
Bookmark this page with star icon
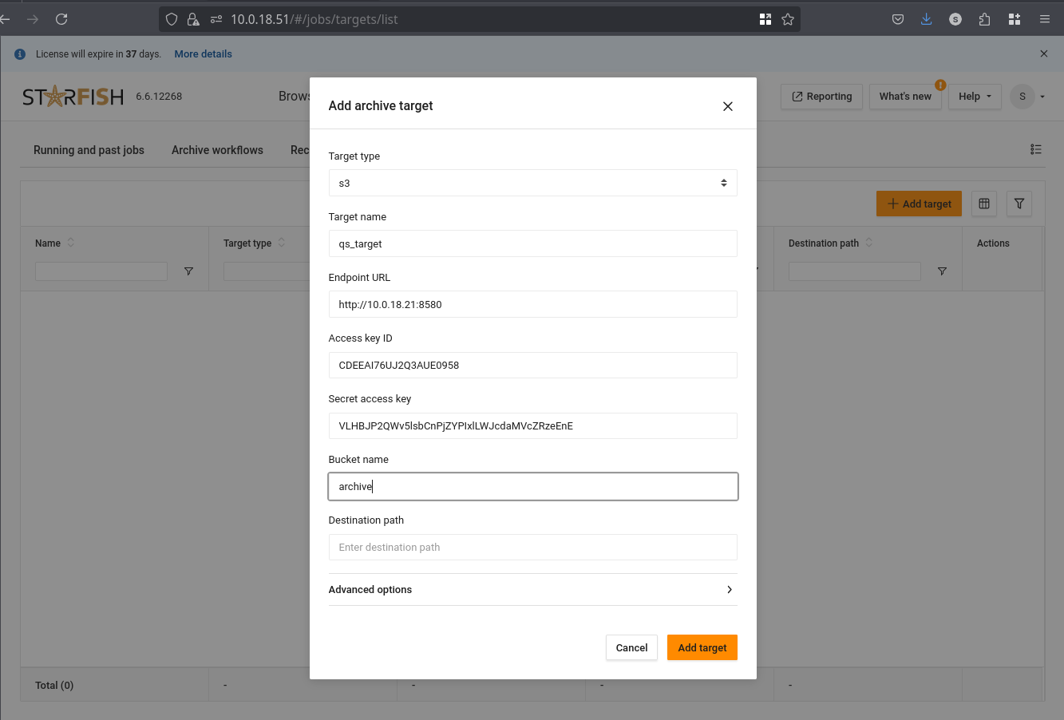pyautogui.click(x=788, y=19)
